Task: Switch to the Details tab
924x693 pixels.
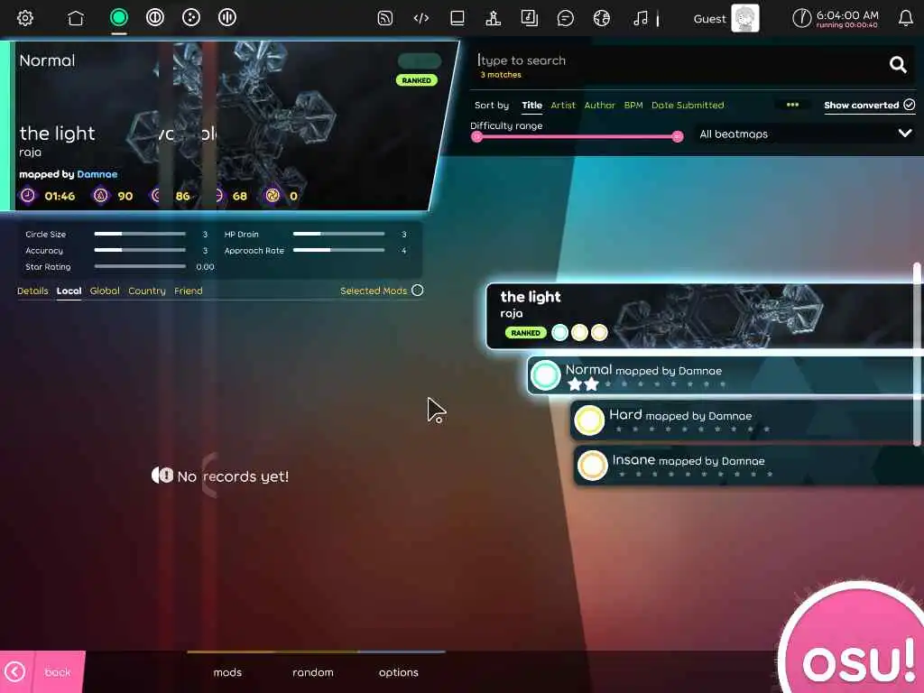Action: 32,291
